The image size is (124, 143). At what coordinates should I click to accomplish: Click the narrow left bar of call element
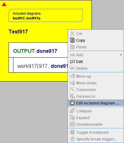tap(11, 65)
